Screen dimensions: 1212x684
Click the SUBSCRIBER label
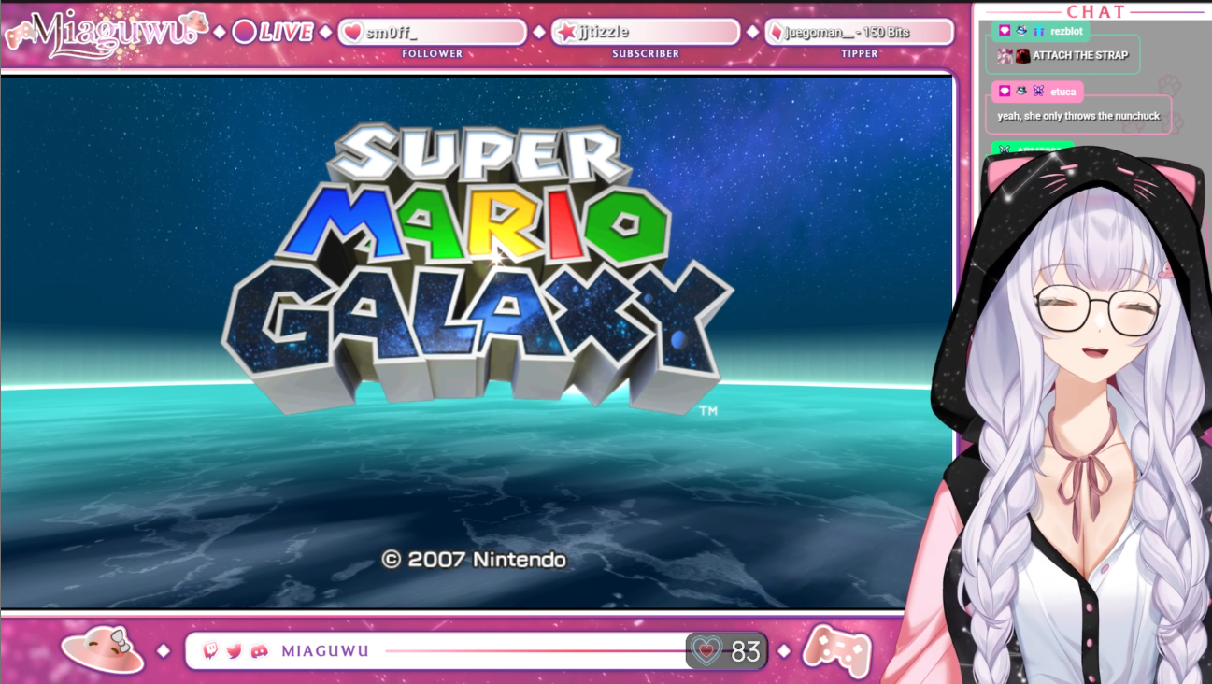tap(646, 54)
